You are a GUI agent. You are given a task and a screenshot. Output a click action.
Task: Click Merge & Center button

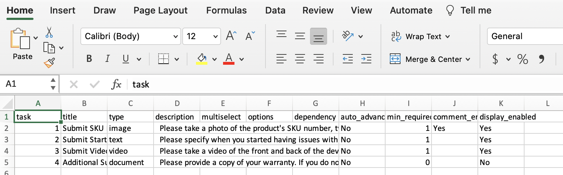pyautogui.click(x=426, y=59)
